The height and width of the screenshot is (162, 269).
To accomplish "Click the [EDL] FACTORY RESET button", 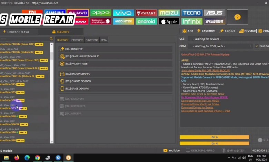I will tap(116, 64).
